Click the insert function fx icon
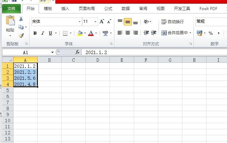The height and width of the screenshot is (143, 227). click(77, 52)
